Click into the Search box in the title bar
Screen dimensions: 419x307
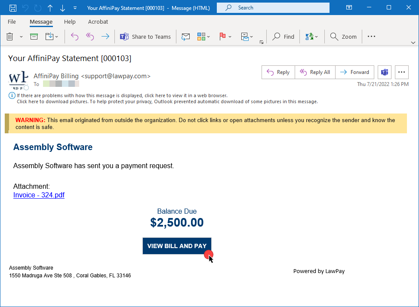273,8
